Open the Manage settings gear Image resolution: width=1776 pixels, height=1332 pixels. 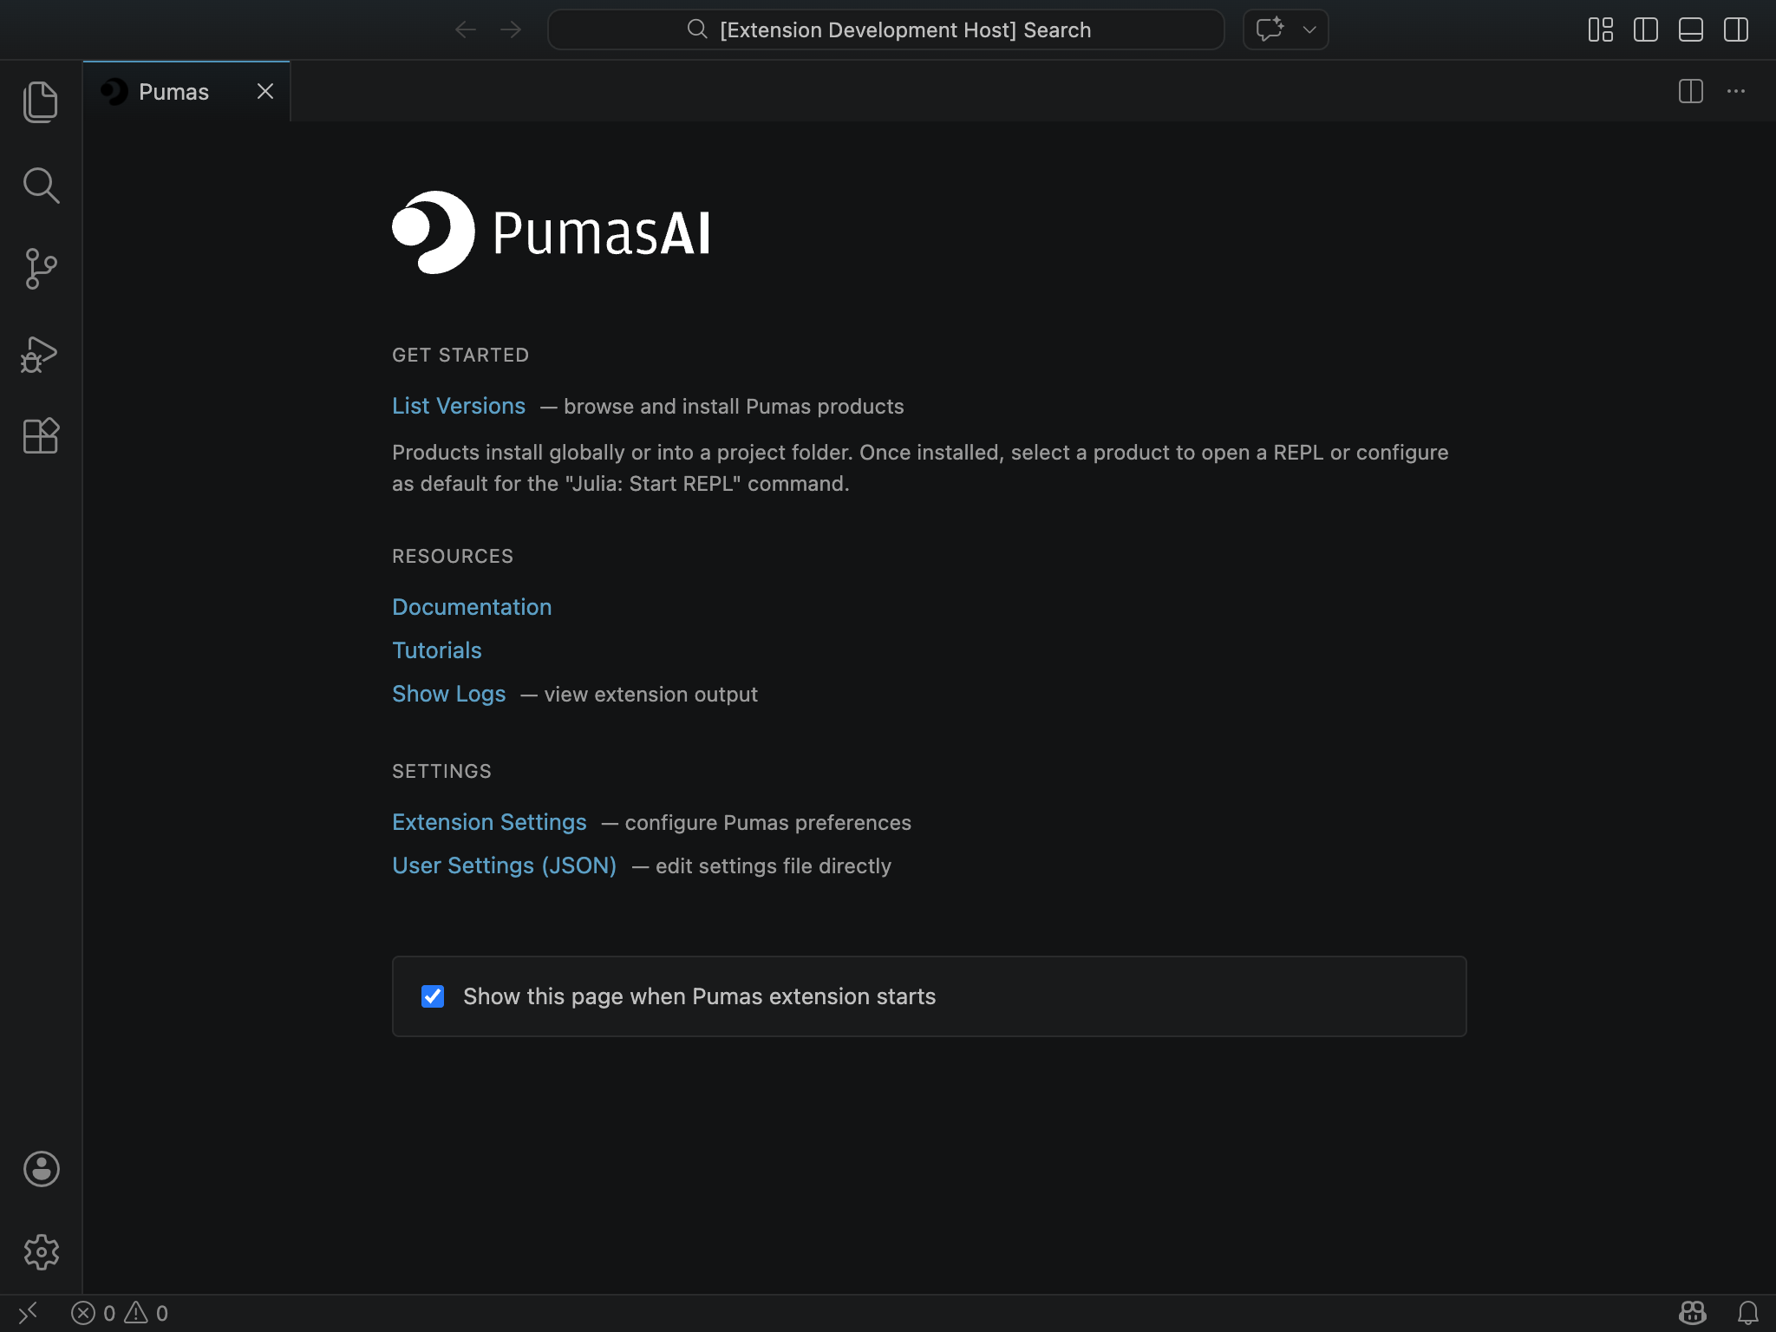40,1251
